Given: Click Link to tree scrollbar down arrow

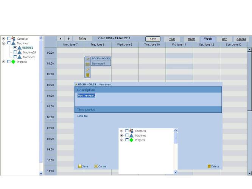Looking at the screenshot, I should [x=176, y=172].
